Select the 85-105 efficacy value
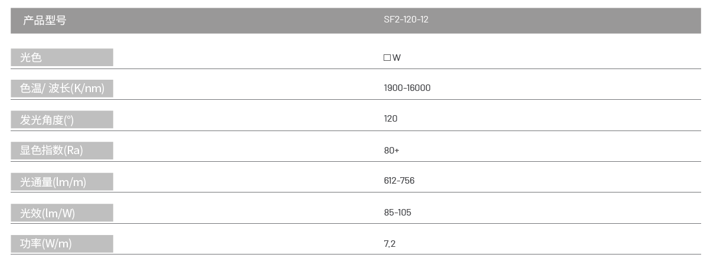Viewport: 710px width, 261px height. [397, 213]
